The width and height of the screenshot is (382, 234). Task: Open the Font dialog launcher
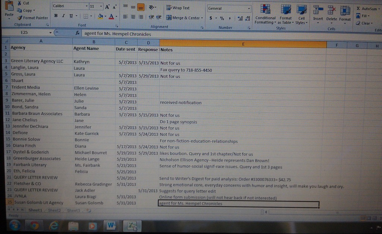[x=117, y=26]
